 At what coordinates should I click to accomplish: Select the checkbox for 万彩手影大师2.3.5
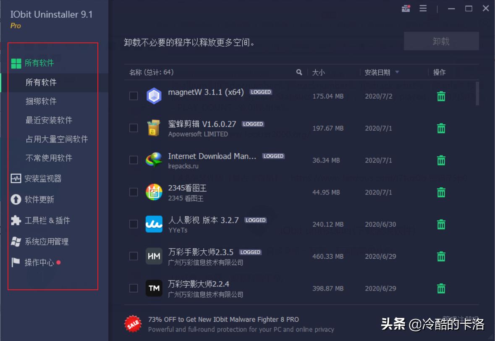(134, 256)
